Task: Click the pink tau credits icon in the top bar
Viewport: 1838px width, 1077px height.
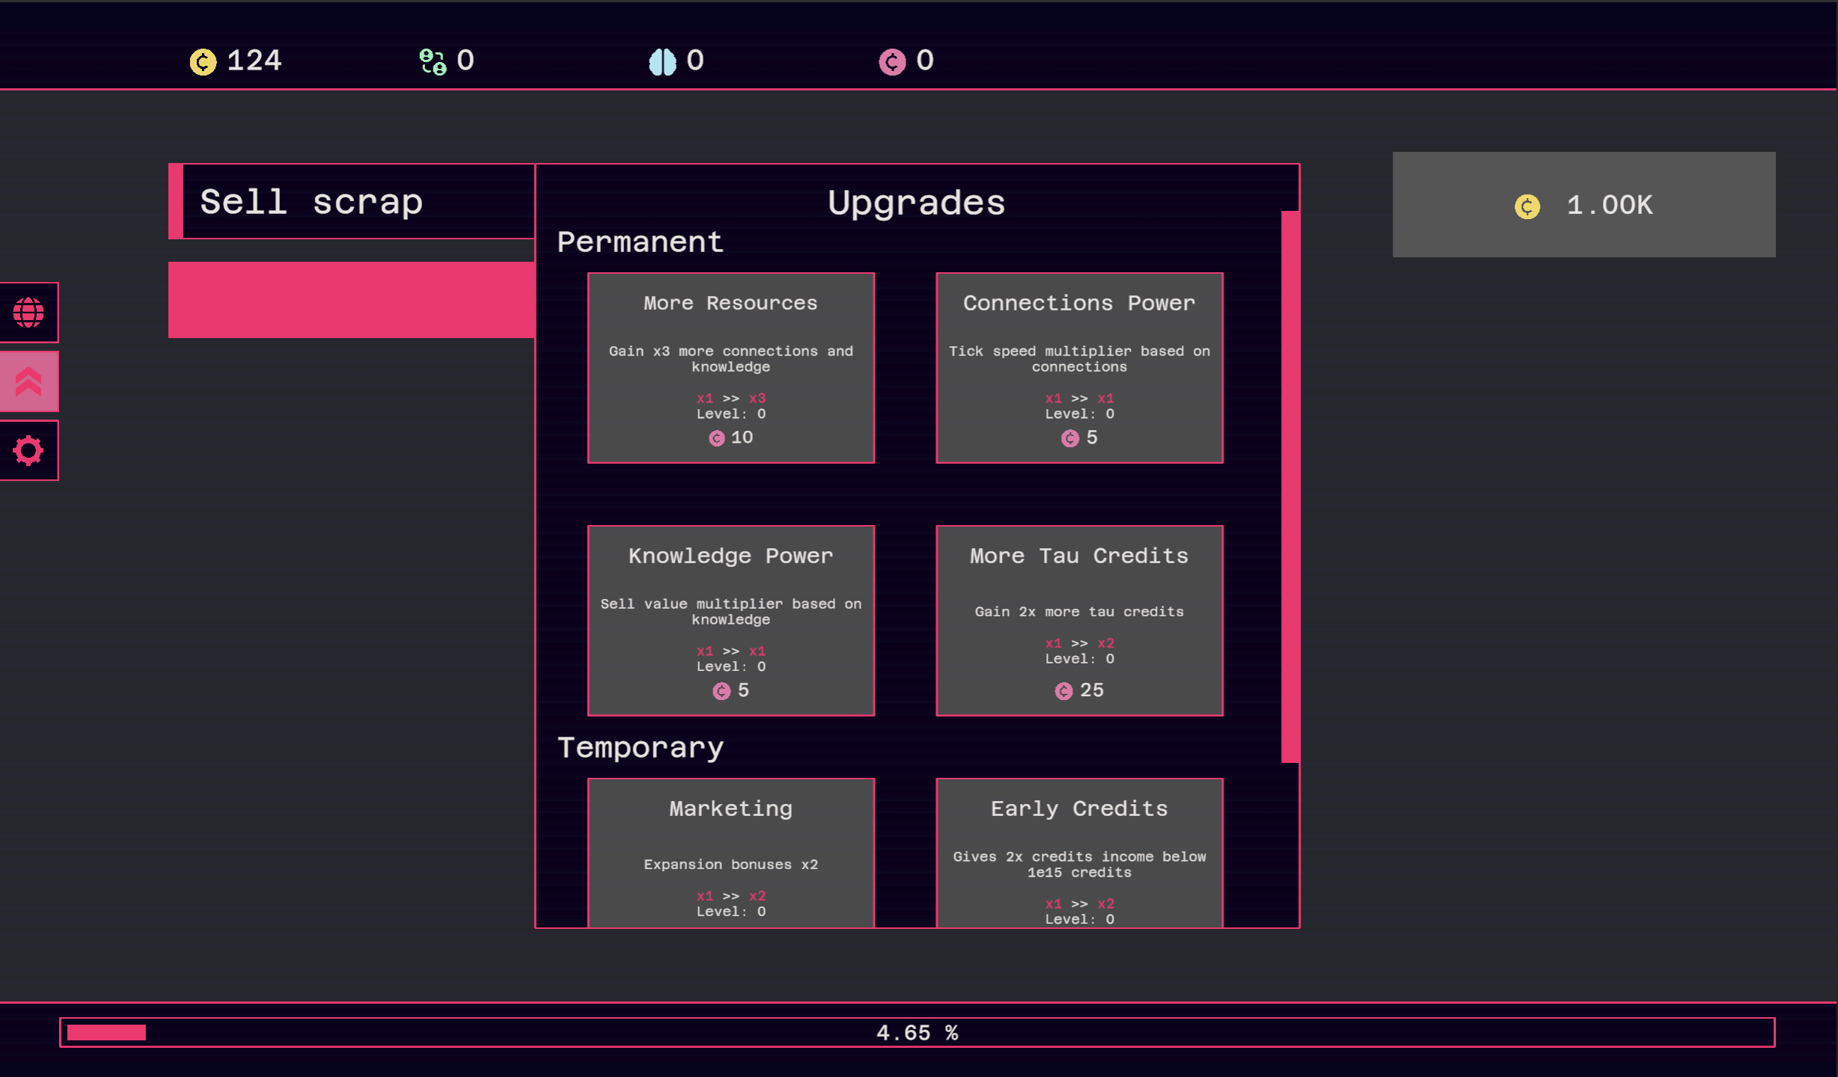Action: click(892, 61)
